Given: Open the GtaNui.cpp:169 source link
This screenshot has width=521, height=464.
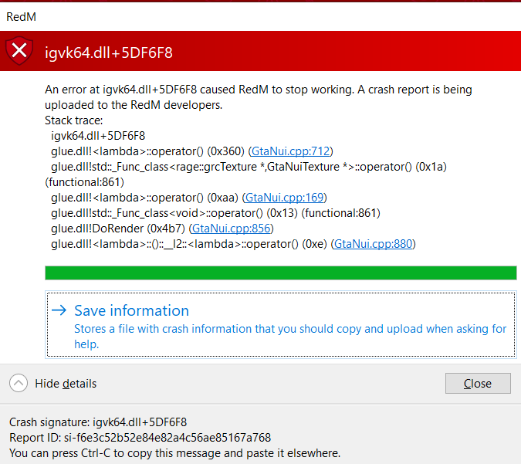Looking at the screenshot, I should pyautogui.click(x=284, y=198).
